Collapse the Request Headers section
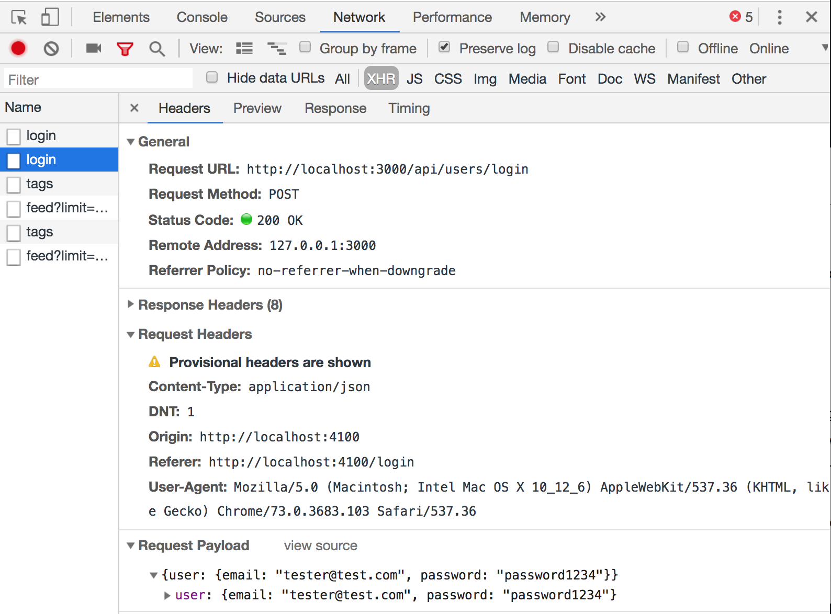 [131, 335]
